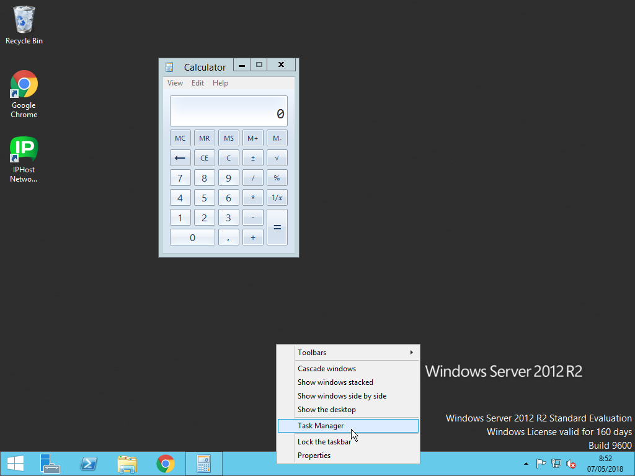Click the multiplication key
The height and width of the screenshot is (476, 635).
point(253,198)
